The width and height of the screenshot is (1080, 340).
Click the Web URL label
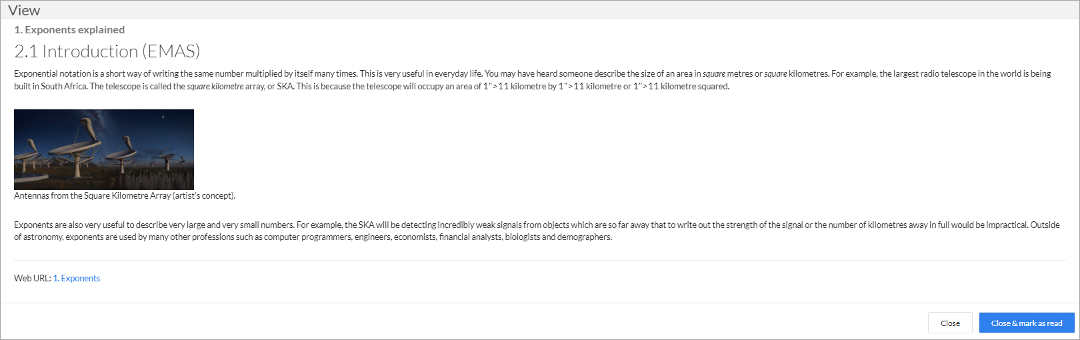[x=33, y=278]
